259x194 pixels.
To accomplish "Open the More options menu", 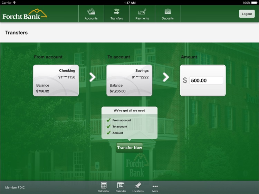I will pyautogui.click(x=155, y=188).
